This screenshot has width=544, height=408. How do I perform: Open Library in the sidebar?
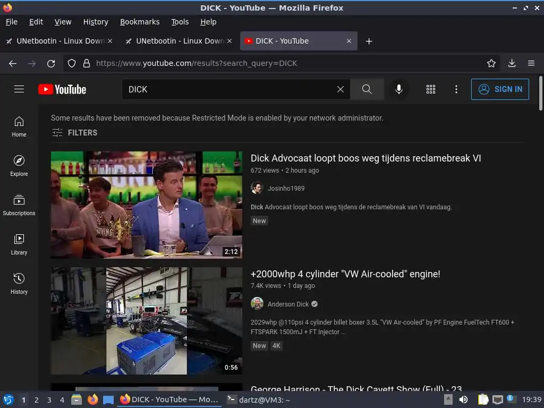point(19,244)
